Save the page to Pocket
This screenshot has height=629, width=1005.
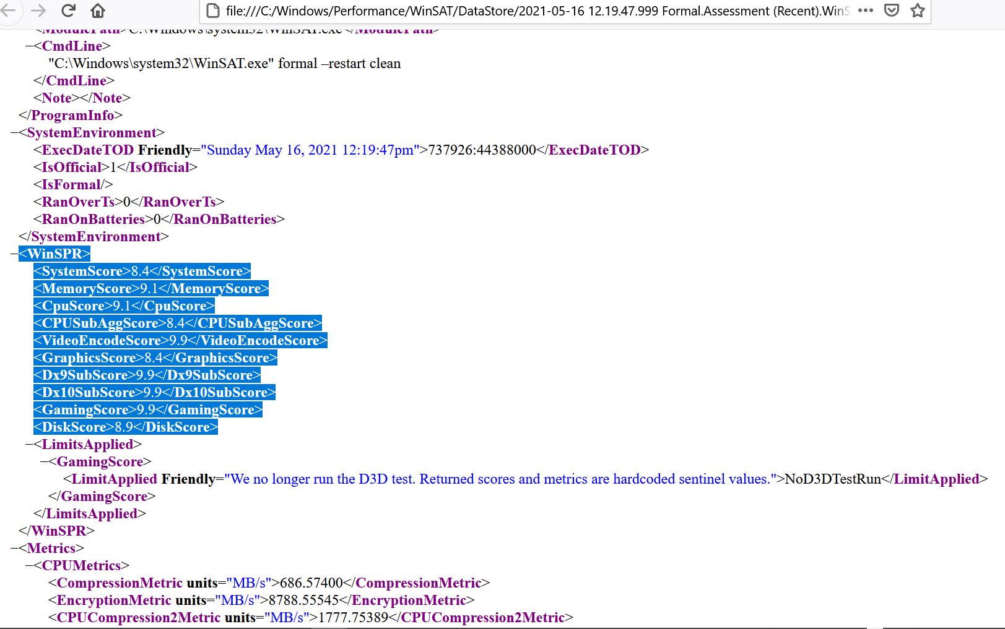pyautogui.click(x=892, y=11)
